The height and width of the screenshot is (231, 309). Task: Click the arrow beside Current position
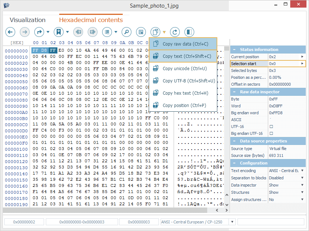(x=301, y=56)
